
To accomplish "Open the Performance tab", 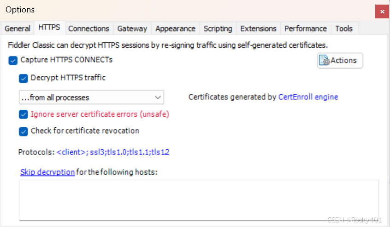I will click(x=306, y=28).
